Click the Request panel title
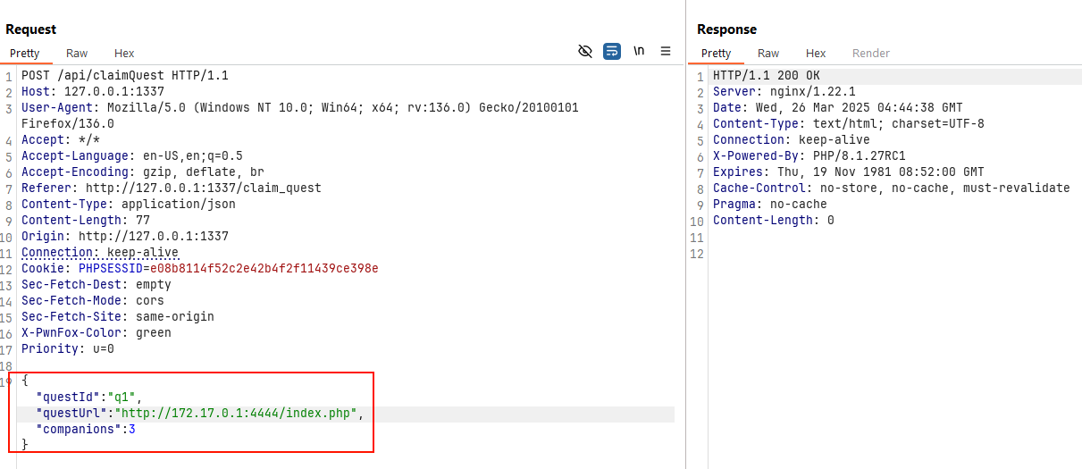Screen dimensions: 1082x469 point(31,29)
